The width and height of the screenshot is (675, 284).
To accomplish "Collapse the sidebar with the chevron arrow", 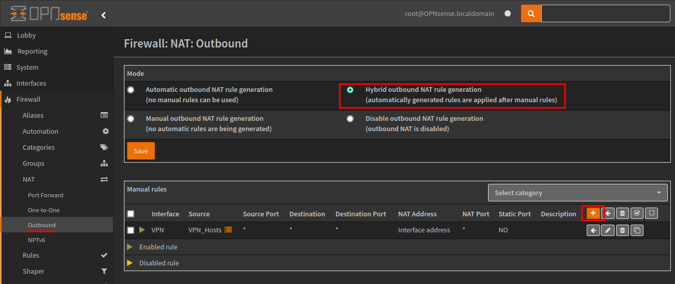I will point(103,15).
